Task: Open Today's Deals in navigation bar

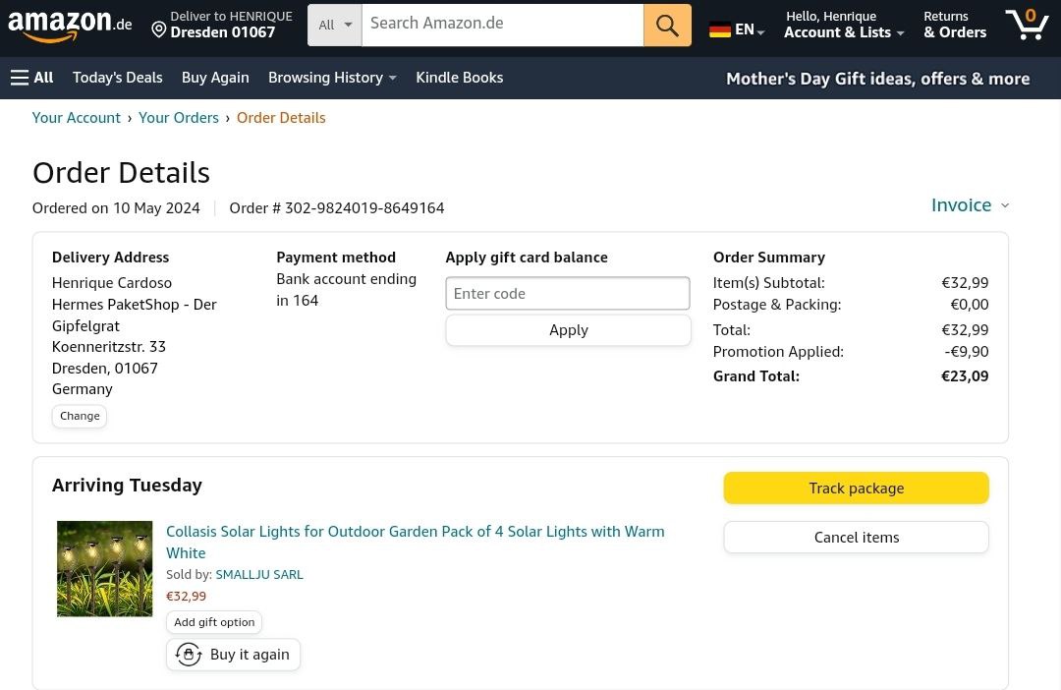Action: (117, 78)
